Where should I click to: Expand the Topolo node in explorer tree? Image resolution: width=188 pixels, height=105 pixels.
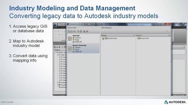58,85
